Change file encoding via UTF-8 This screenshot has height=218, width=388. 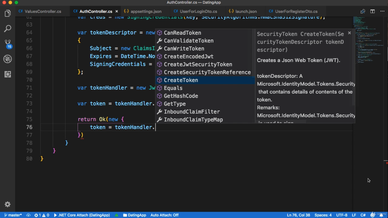click(x=341, y=215)
